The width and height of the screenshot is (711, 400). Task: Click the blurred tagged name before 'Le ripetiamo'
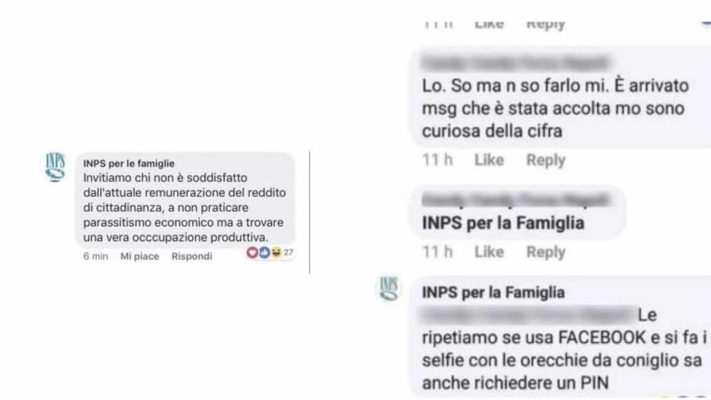527,315
